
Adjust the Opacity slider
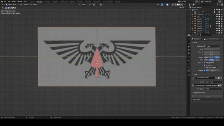(213, 70)
